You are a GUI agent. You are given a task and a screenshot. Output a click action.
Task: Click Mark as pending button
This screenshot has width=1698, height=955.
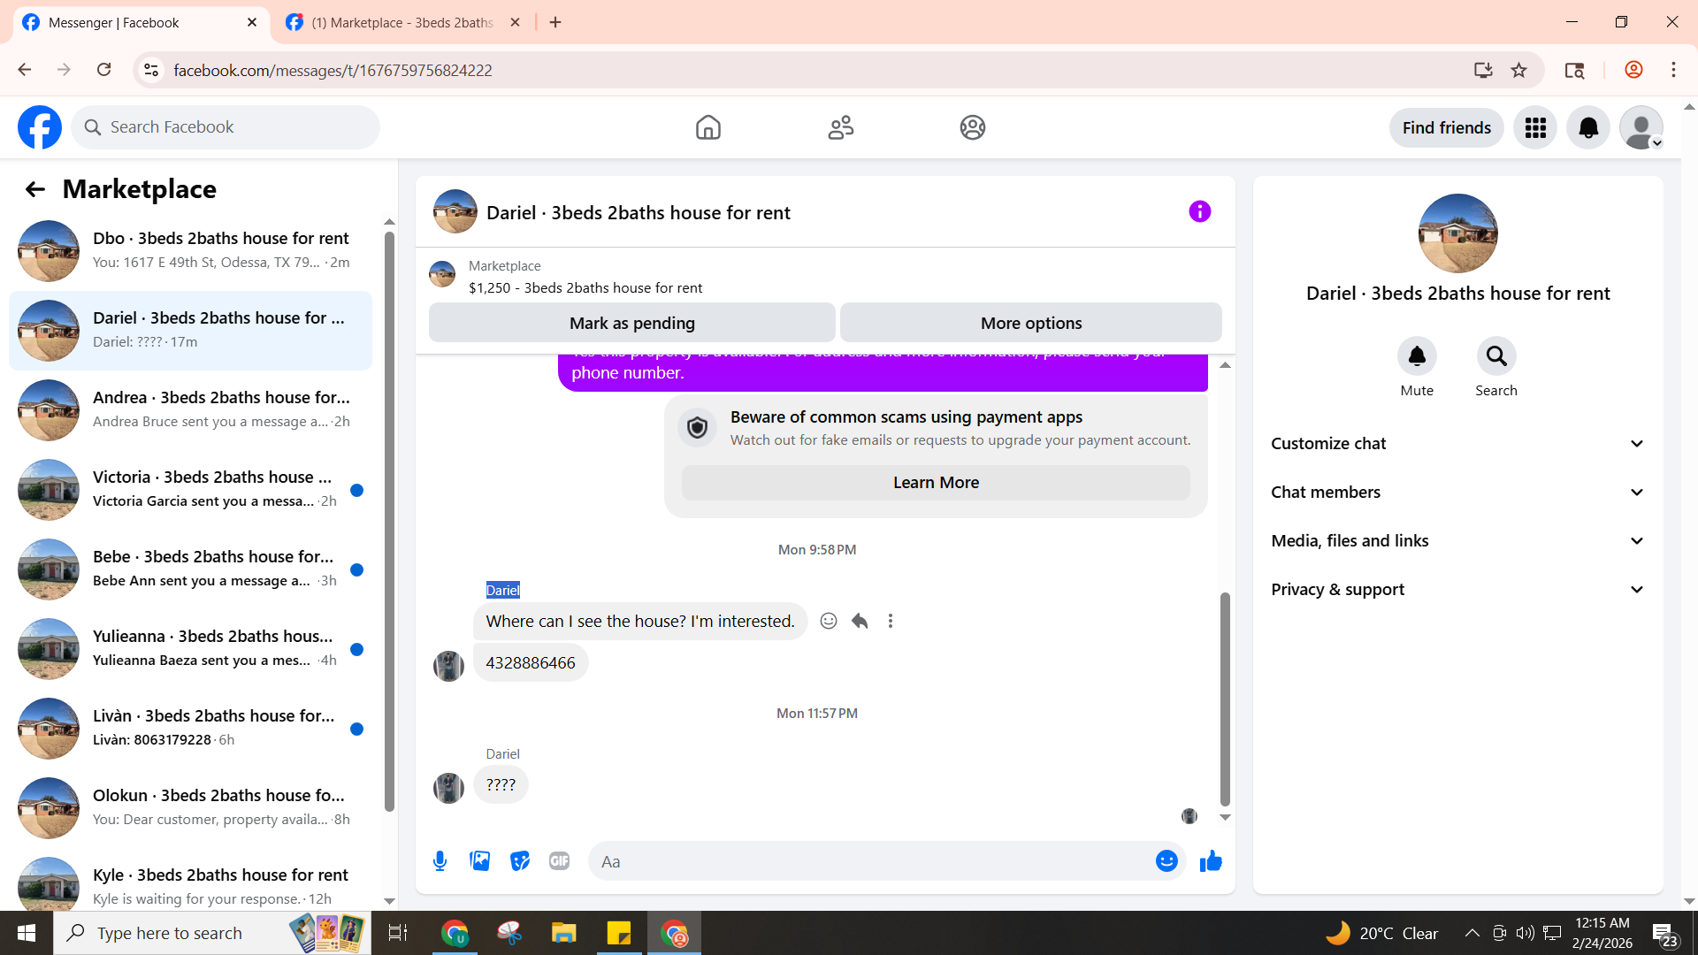(x=631, y=323)
